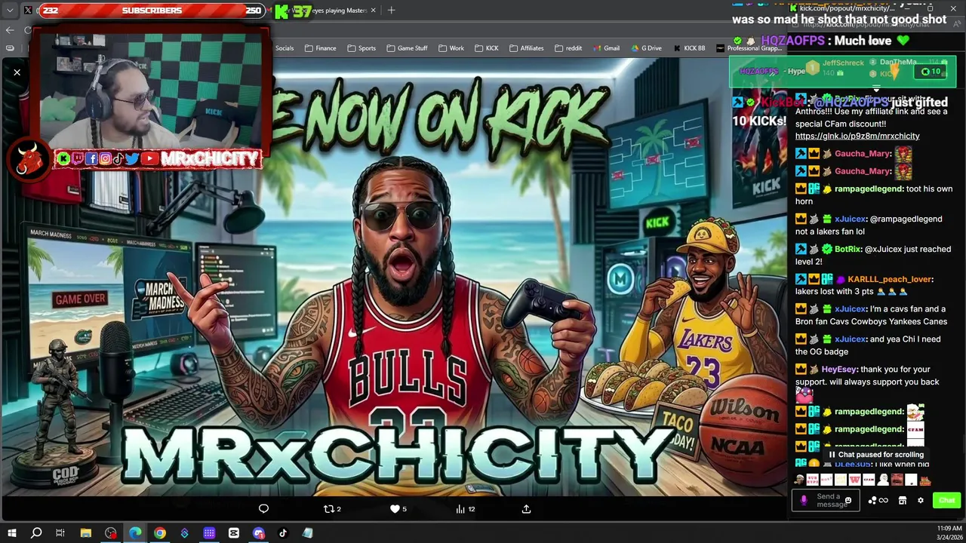Open the reddit bookmarks folder
966x543 pixels.
click(x=568, y=48)
